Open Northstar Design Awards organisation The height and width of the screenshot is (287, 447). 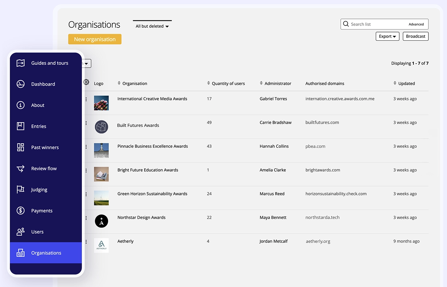(x=141, y=218)
